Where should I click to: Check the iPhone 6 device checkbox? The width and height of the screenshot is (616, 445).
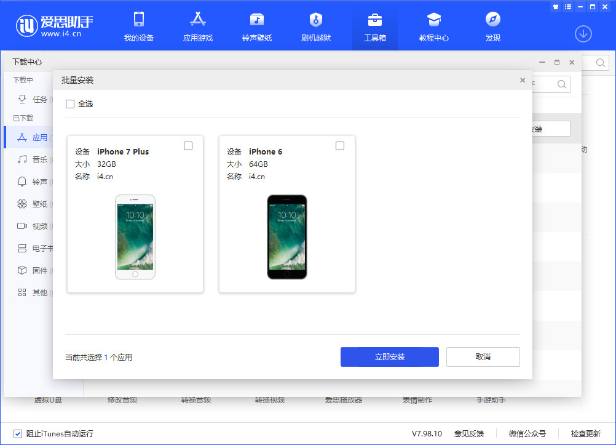click(x=340, y=146)
